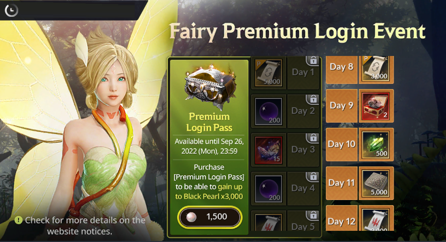Select the Day 2 purple orb reward
Viewport: 446px width, 242px height.
pos(268,111)
